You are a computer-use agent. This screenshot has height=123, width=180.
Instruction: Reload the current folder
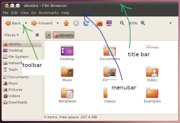point(86,23)
